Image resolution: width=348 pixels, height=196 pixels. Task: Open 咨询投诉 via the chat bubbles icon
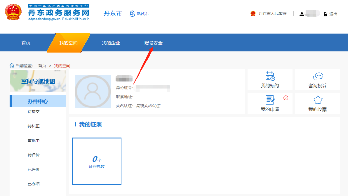pyautogui.click(x=318, y=76)
